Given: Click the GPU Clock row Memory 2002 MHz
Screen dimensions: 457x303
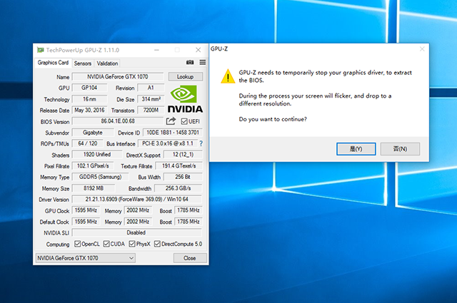Looking at the screenshot, I should click(x=138, y=210).
